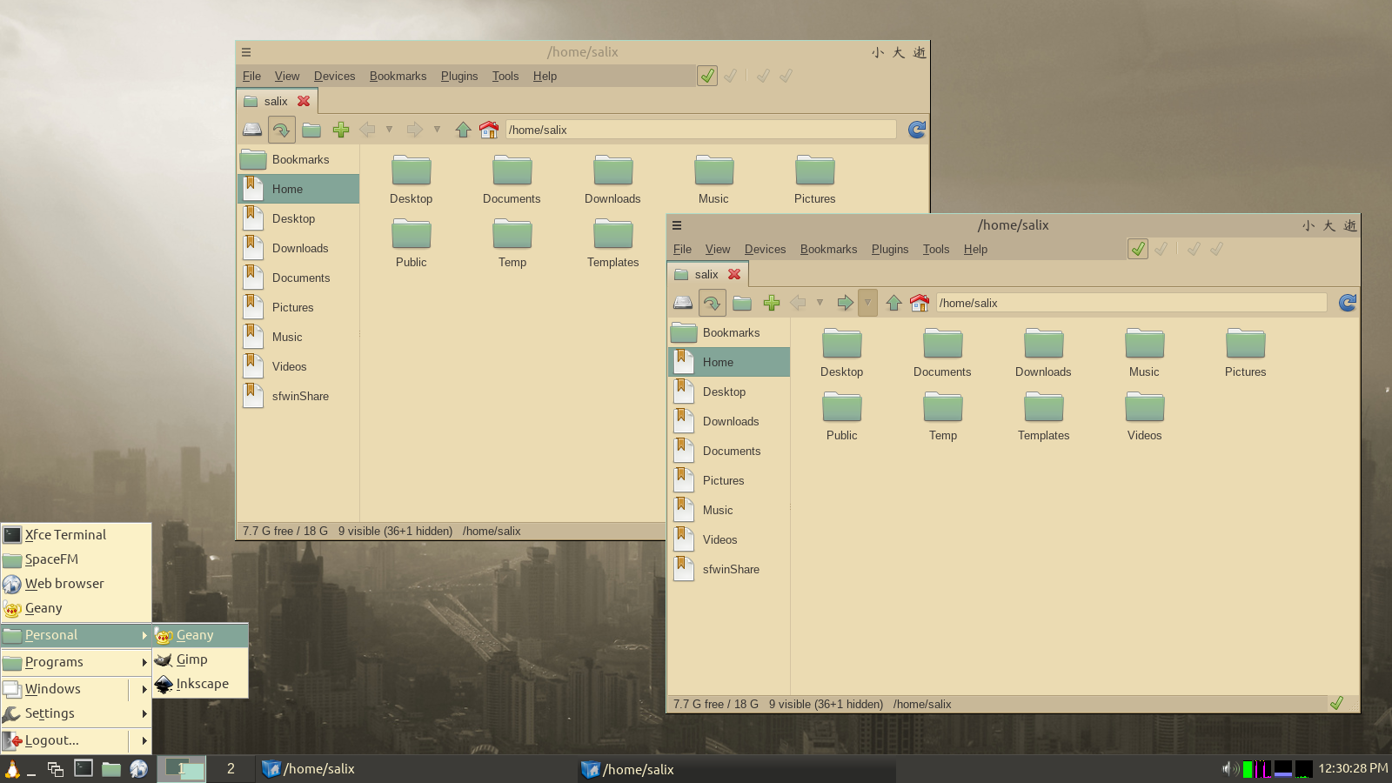Open File menu in back window

(x=251, y=76)
